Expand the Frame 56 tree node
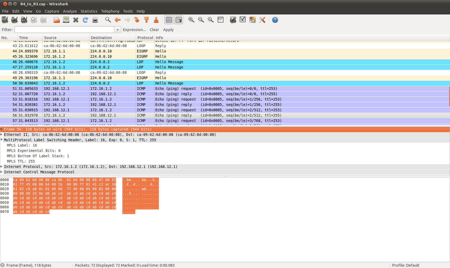This screenshot has width=450, height=268. (2, 129)
